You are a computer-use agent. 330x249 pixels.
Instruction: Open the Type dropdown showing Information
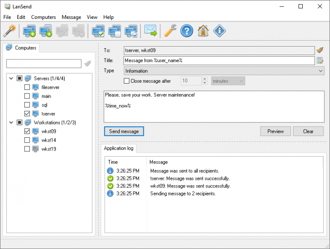tap(224, 71)
